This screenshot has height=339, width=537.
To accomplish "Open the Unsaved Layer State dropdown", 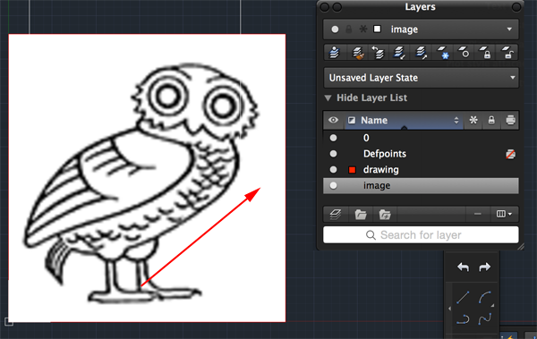I will [421, 78].
